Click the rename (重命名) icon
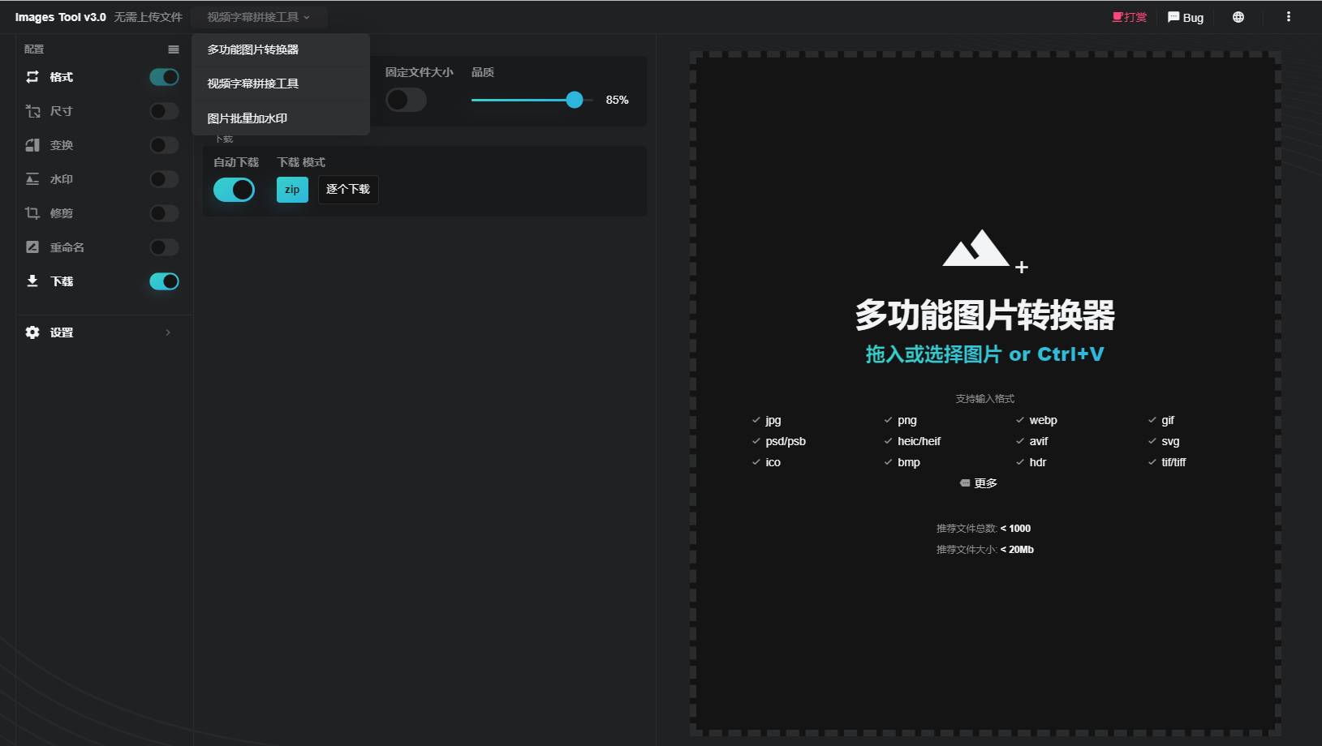The image size is (1322, 746). tap(32, 247)
